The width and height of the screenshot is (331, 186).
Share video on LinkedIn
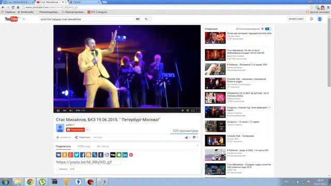tap(125, 155)
